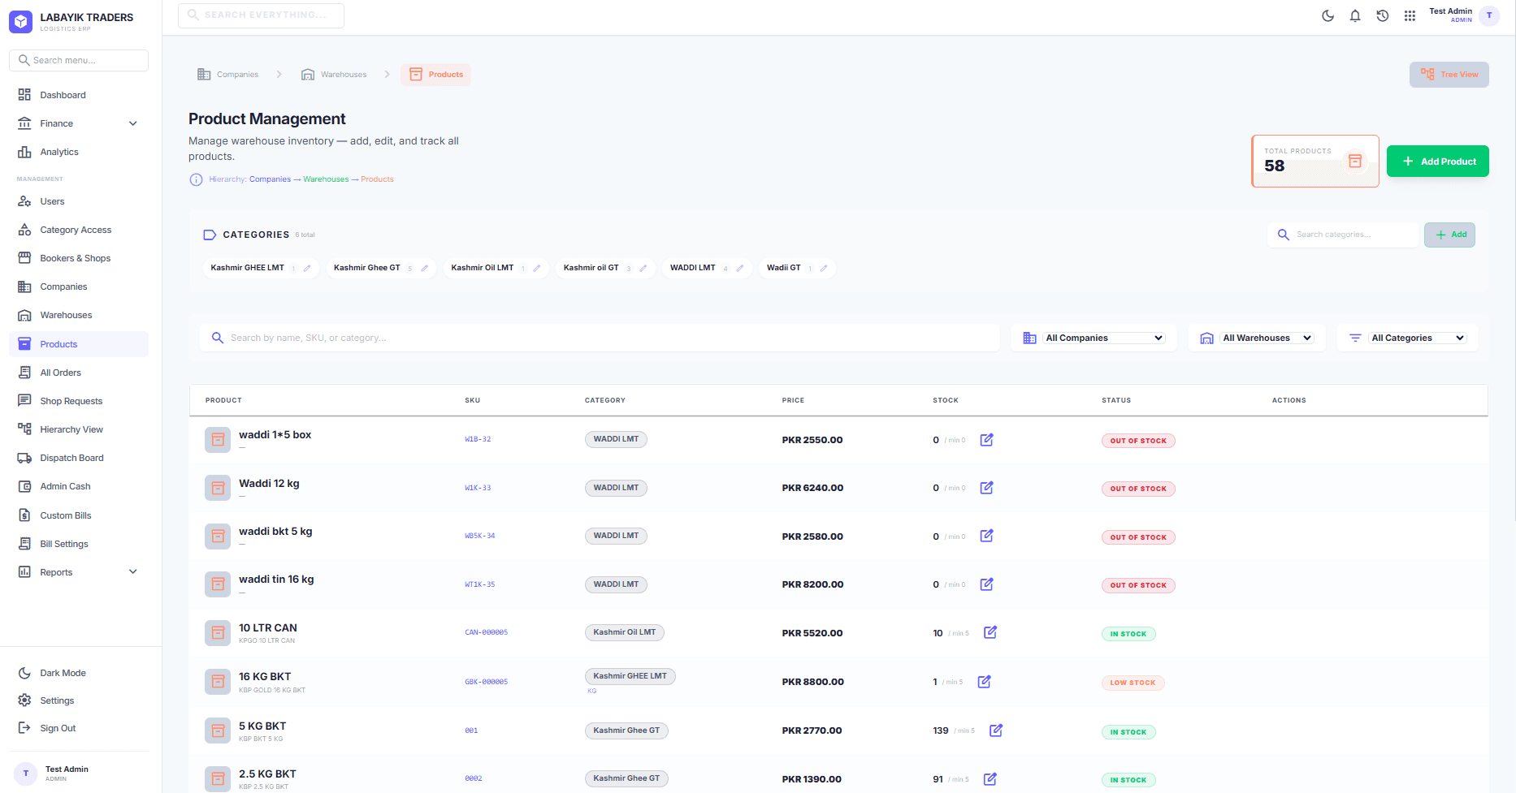The image size is (1516, 793).
Task: Open All Categories dropdown filter
Action: click(1417, 338)
